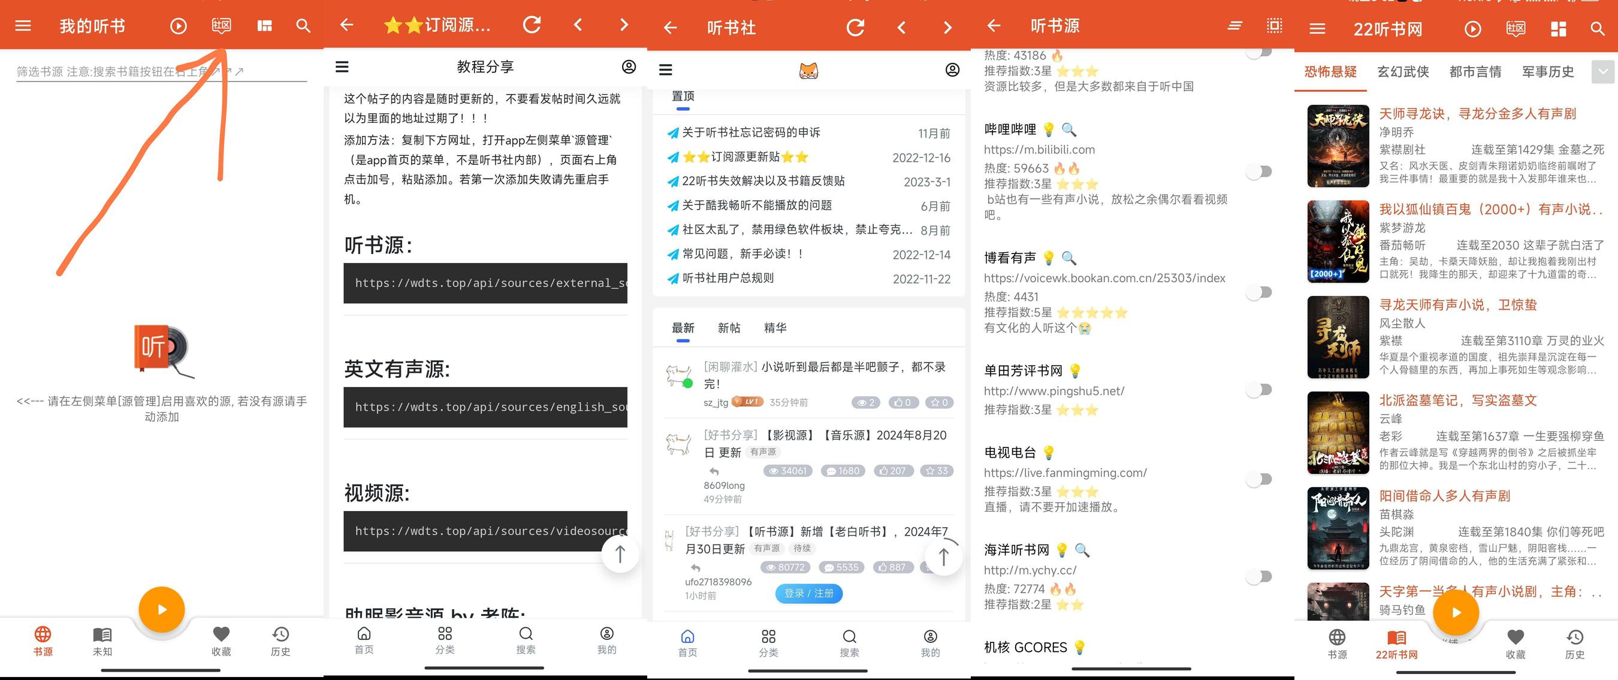Select the 未知 tab in bottom navigation

[102, 642]
